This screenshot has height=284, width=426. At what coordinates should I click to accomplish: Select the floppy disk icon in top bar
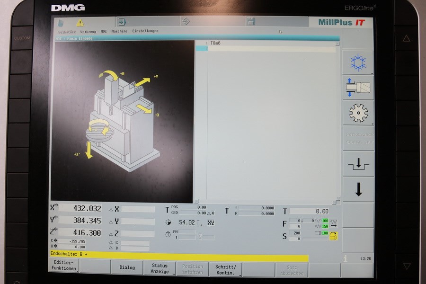251,22
